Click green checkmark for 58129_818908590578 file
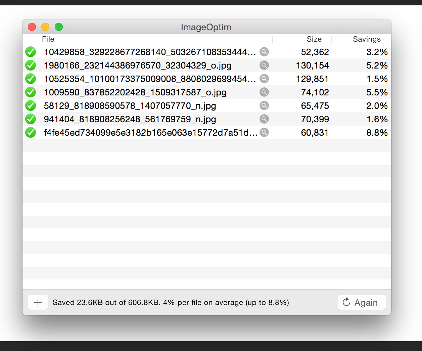Screen dimensions: 422x351 (x=31, y=106)
